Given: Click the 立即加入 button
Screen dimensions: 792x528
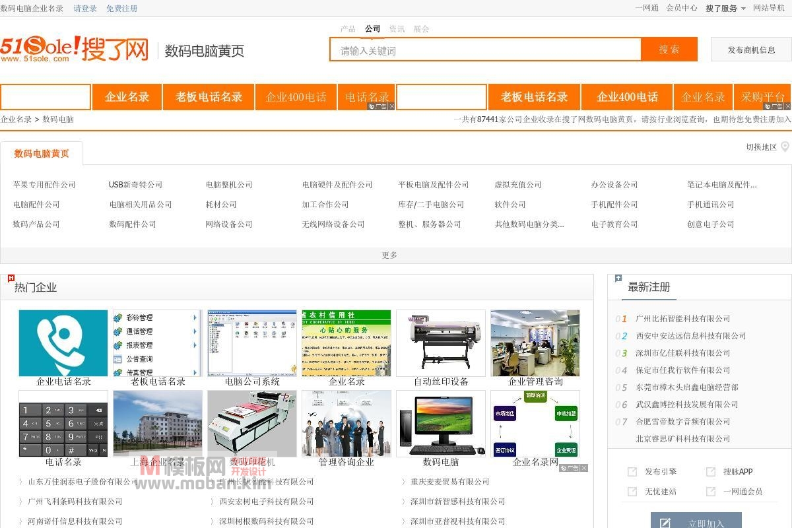Looking at the screenshot, I should (x=696, y=521).
